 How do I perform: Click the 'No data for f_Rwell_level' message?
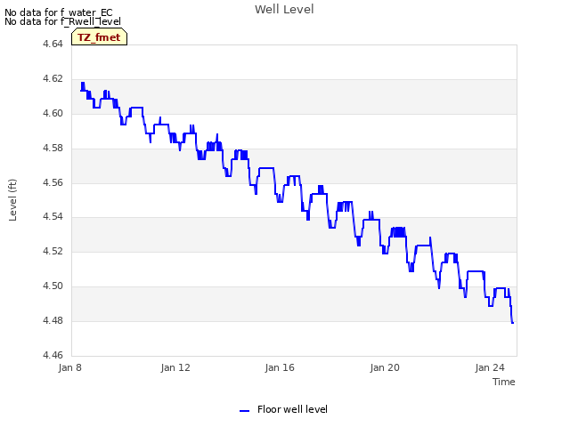62,21
